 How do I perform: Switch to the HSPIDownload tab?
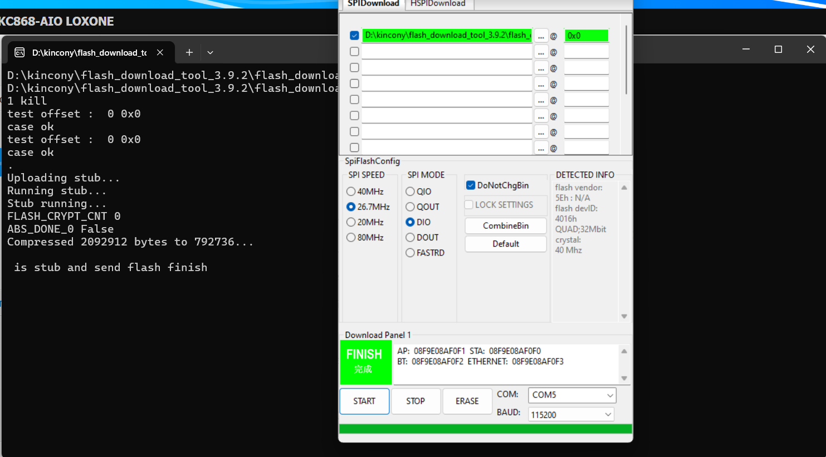(438, 4)
